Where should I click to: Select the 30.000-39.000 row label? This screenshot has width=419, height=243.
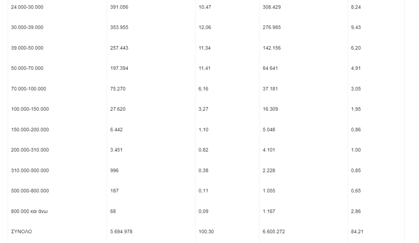tap(27, 27)
